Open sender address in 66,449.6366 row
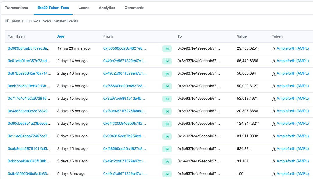313x179 pixels. click(x=125, y=61)
